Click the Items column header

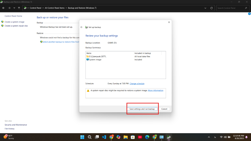pos(110,53)
